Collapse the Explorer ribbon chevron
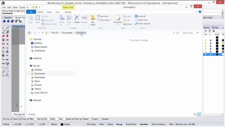This screenshot has height=127, width=225. [x=196, y=12]
